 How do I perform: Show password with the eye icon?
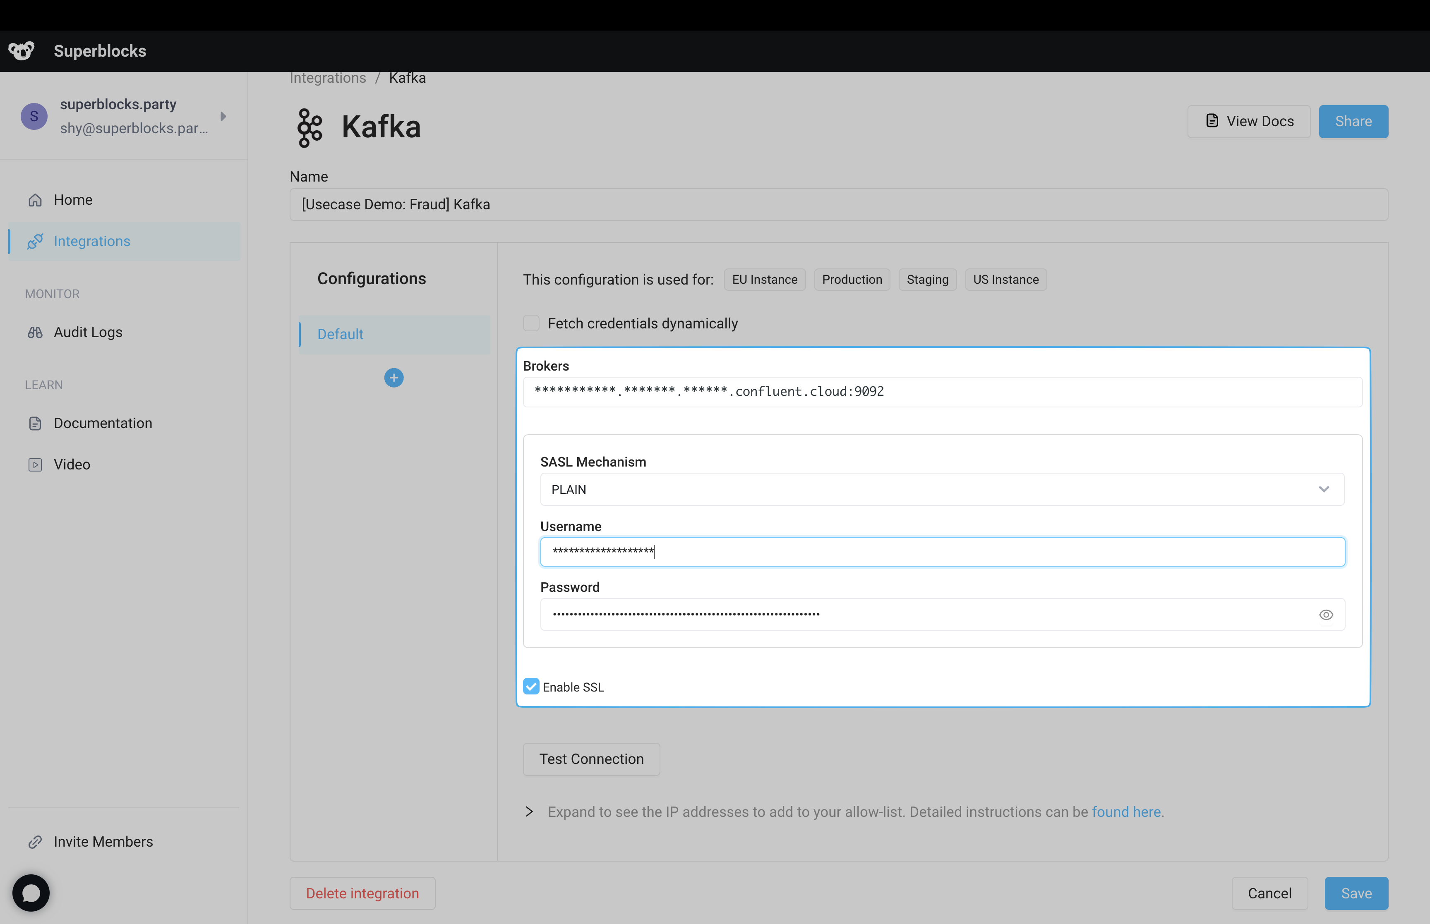(x=1326, y=615)
